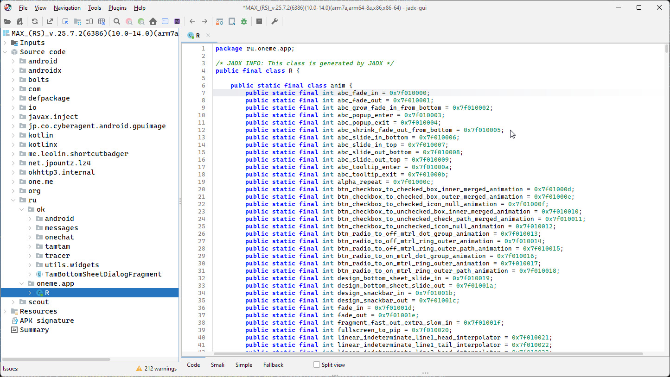This screenshot has height=377, width=670.
Task: Click the Open file folder icon
Action: tap(7, 21)
